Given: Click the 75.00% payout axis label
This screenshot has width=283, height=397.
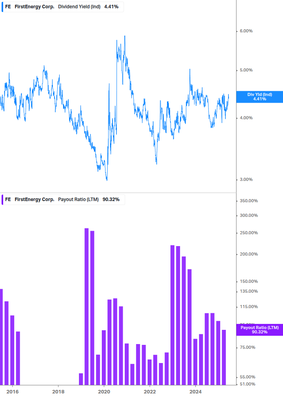Looking at the screenshot, I should (x=247, y=347).
